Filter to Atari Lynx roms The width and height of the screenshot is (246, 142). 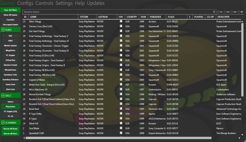pos(10,89)
